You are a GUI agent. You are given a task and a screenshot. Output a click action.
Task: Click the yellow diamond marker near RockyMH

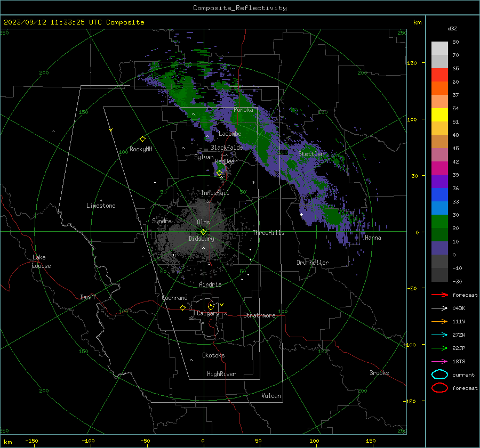click(x=142, y=139)
